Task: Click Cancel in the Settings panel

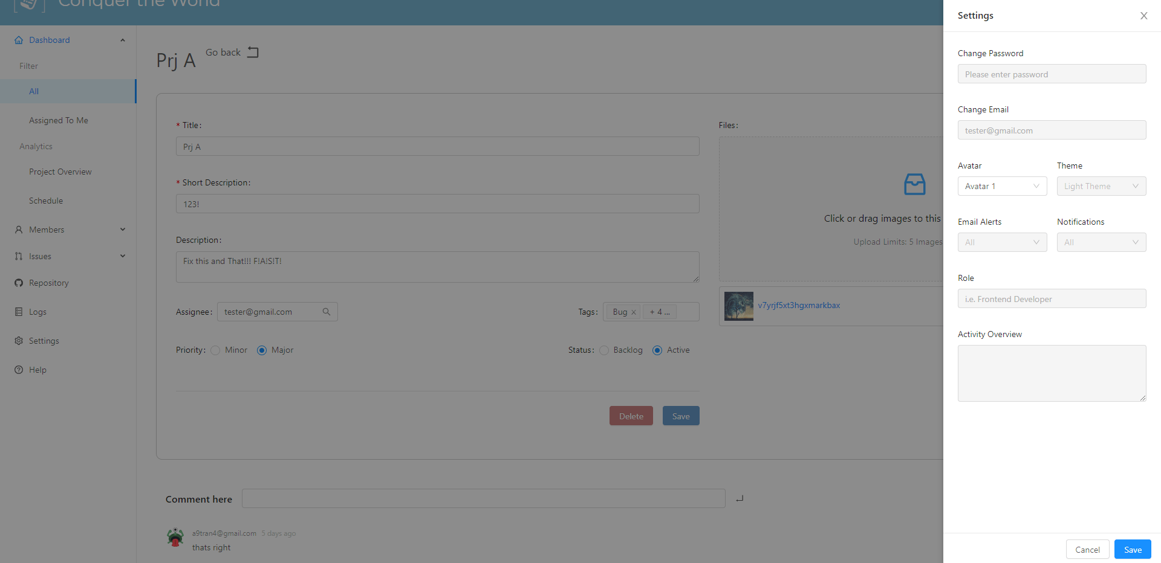Action: 1087,549
